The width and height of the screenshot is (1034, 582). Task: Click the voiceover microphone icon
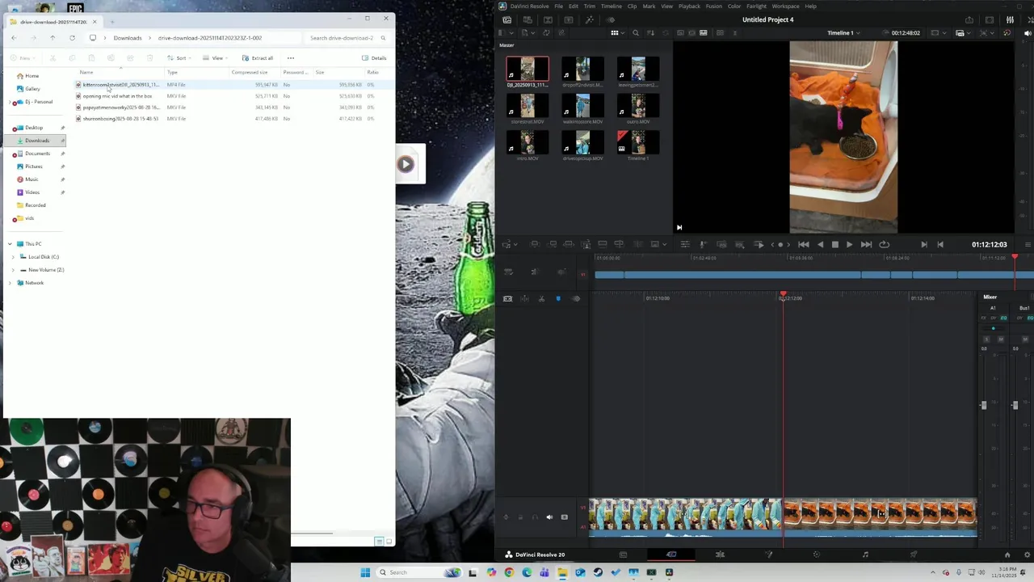[703, 244]
